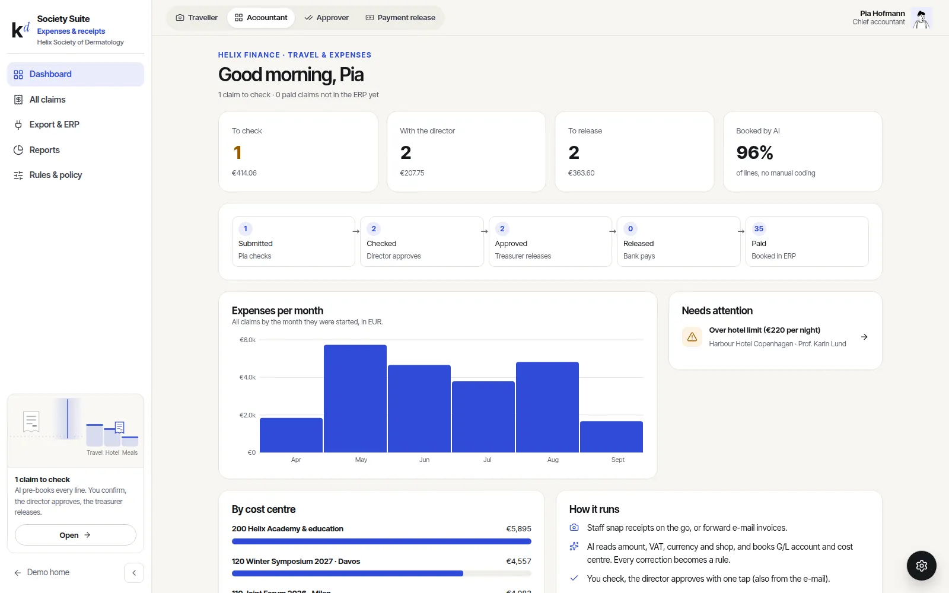Click the Demo home back arrow icon
The image size is (949, 593).
(x=18, y=572)
